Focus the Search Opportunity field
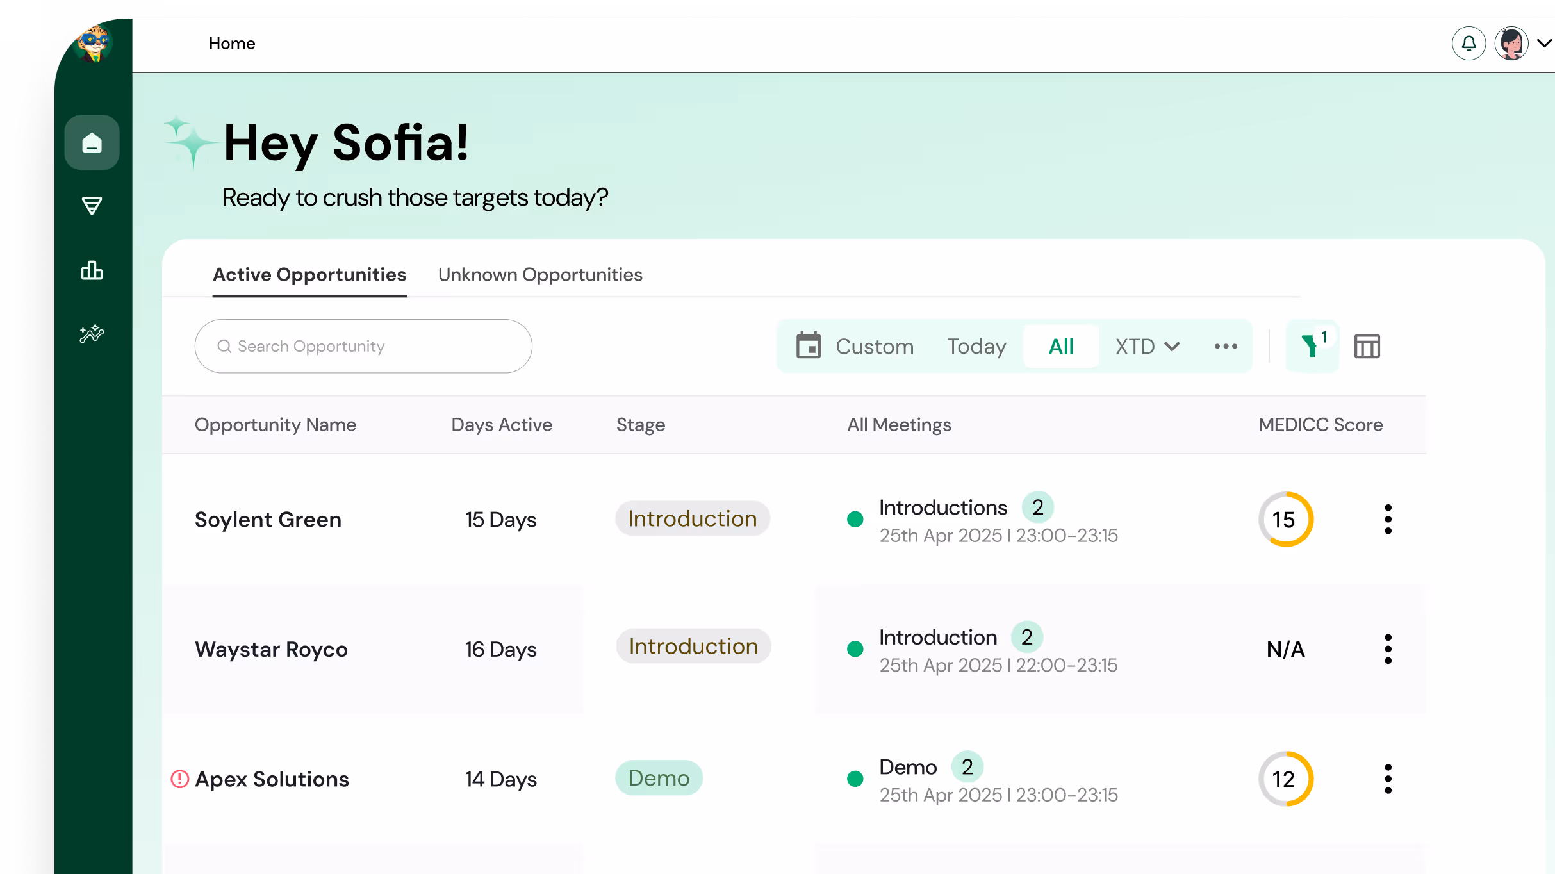Viewport: 1555px width, 874px height. [363, 346]
